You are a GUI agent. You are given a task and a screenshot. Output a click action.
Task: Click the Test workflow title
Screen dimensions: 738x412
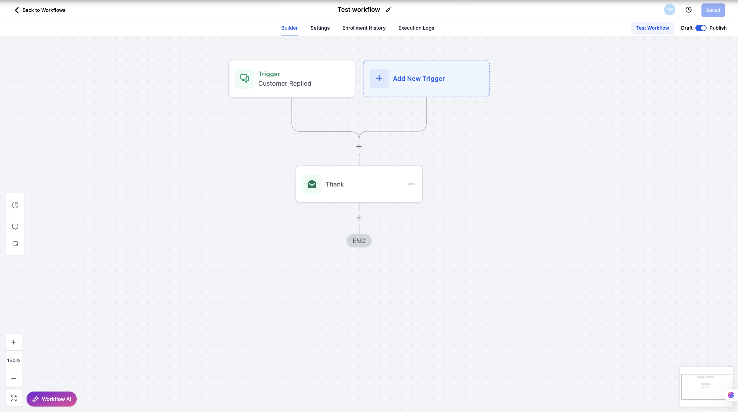(x=359, y=10)
